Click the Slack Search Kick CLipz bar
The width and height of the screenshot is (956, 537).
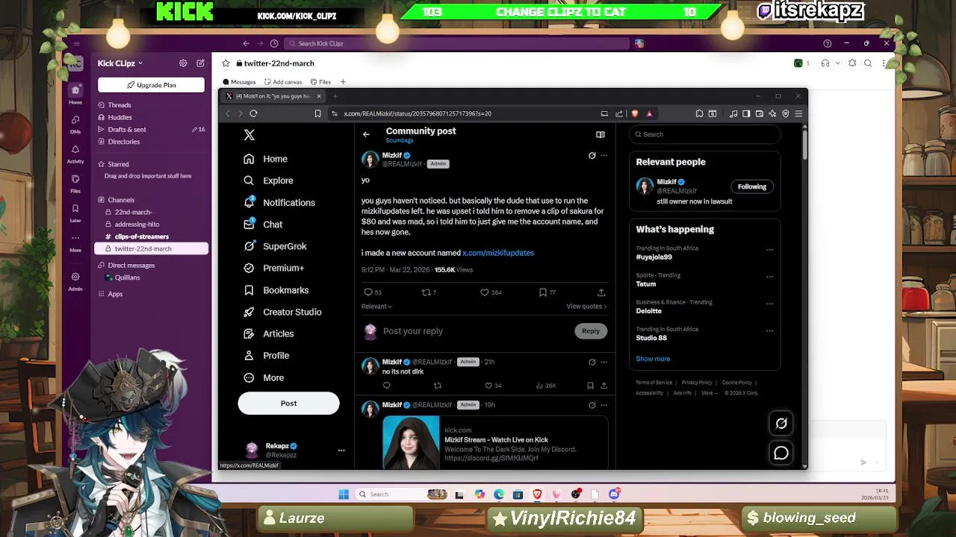(457, 43)
